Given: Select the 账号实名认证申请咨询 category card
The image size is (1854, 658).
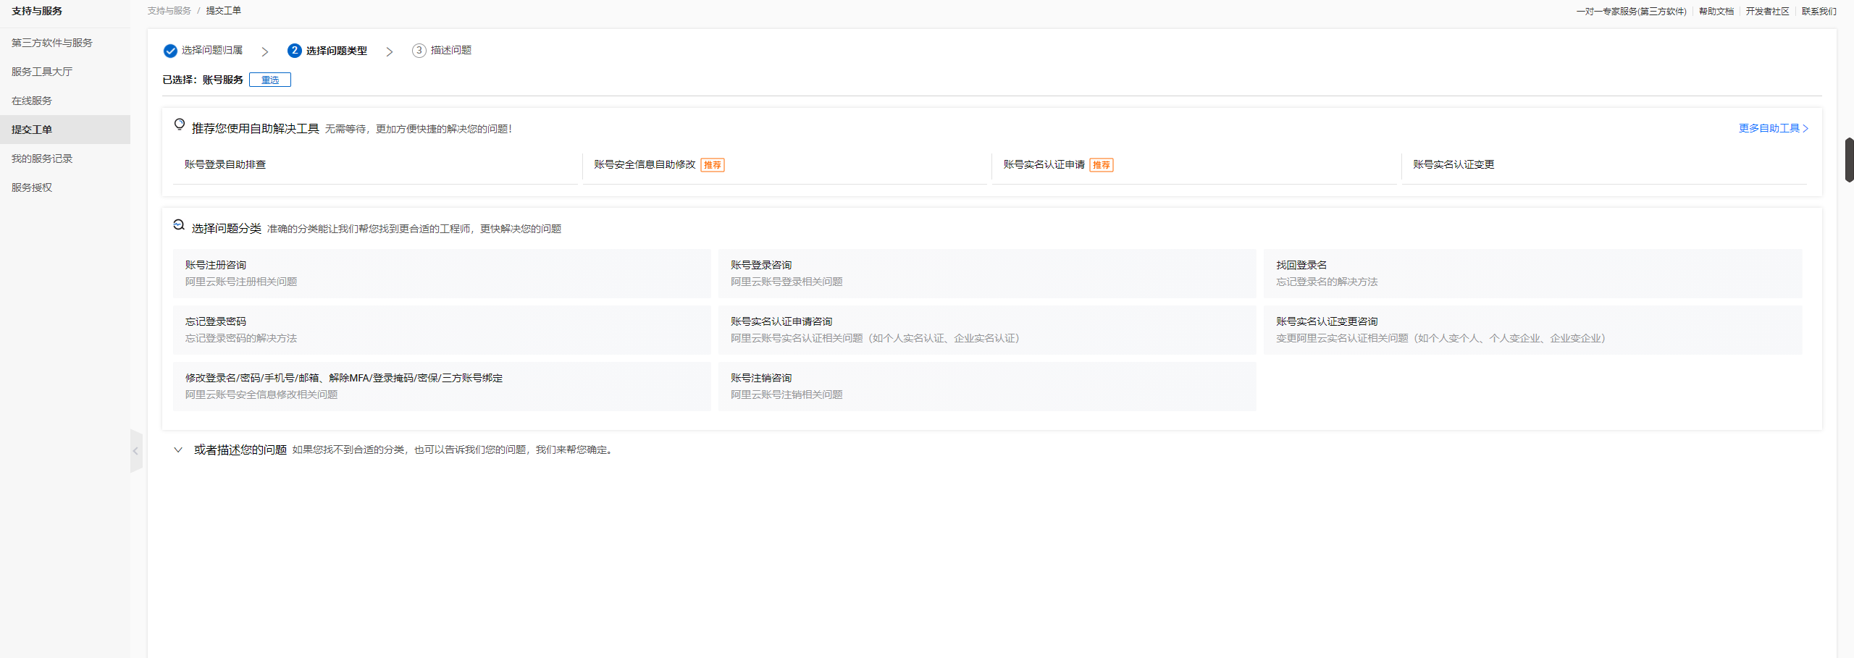Looking at the screenshot, I should pos(986,329).
